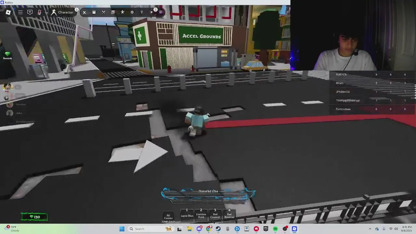Select Fastrouteee in the leaderboard
The height and width of the screenshot is (234, 416).
click(372, 109)
